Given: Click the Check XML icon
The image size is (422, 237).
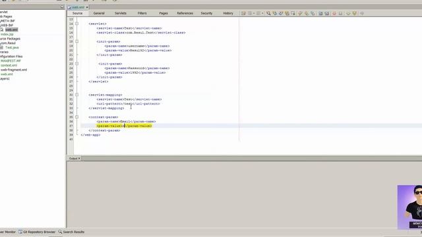Looking at the screenshot, I should (x=348, y=13).
